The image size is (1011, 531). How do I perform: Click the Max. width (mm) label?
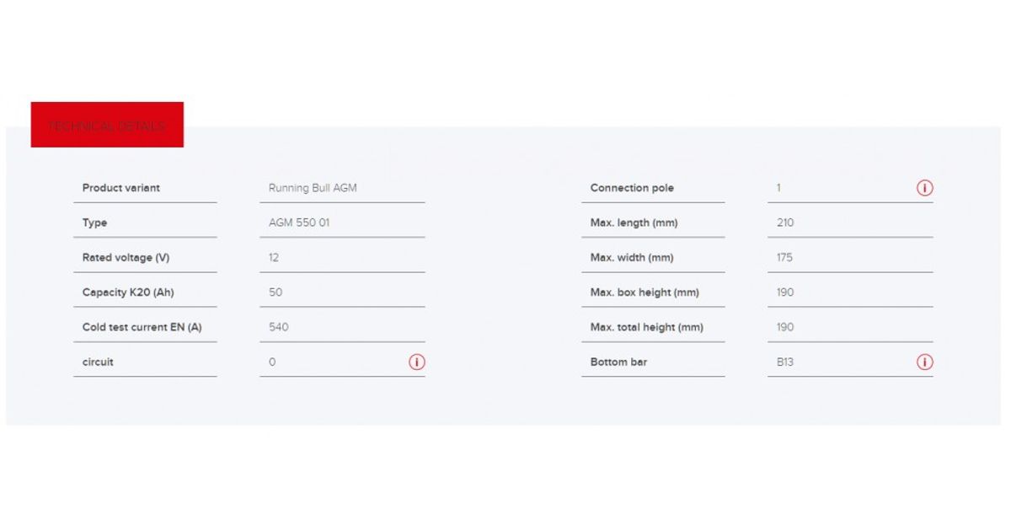click(632, 258)
